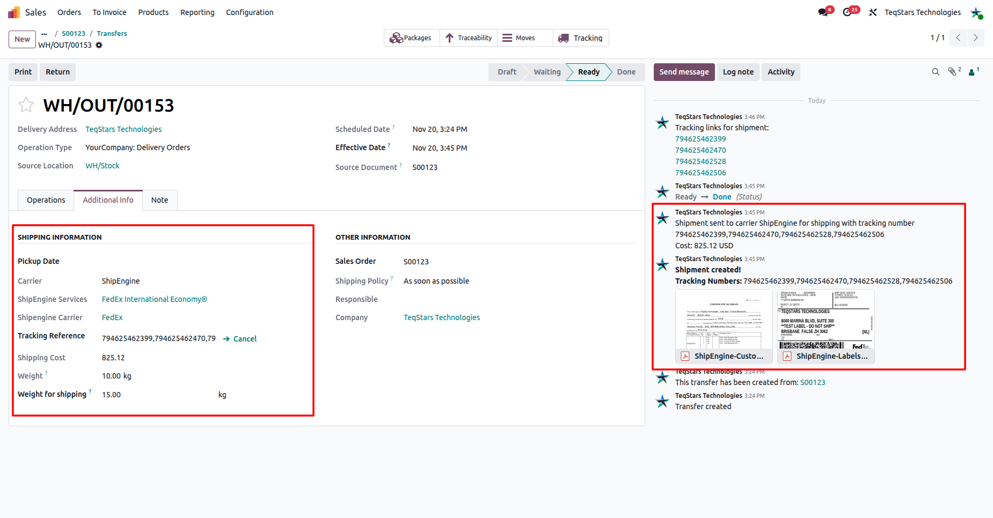Open the FedEx International Economy service link
Screen dimensions: 993x518
(155, 299)
